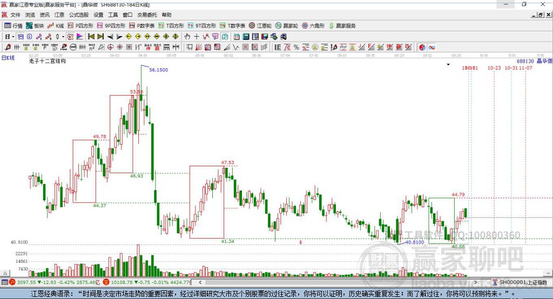Viewport: 553px width, 299px height.
Task: Open the 设置 menu
Action: tap(98, 15)
